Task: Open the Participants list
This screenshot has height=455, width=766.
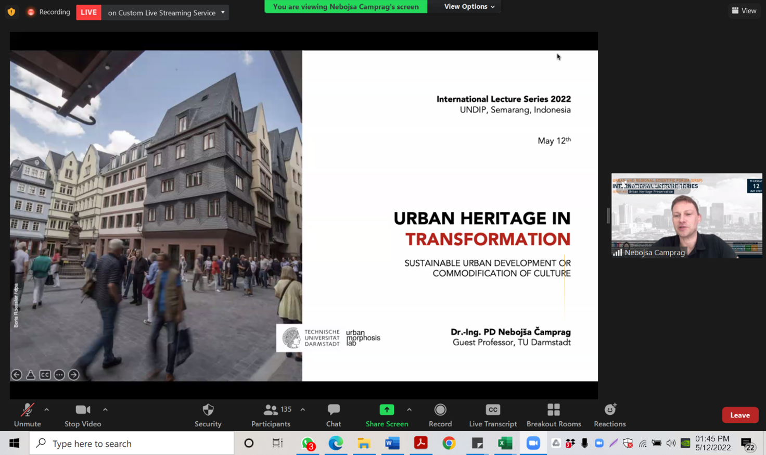Action: point(271,415)
